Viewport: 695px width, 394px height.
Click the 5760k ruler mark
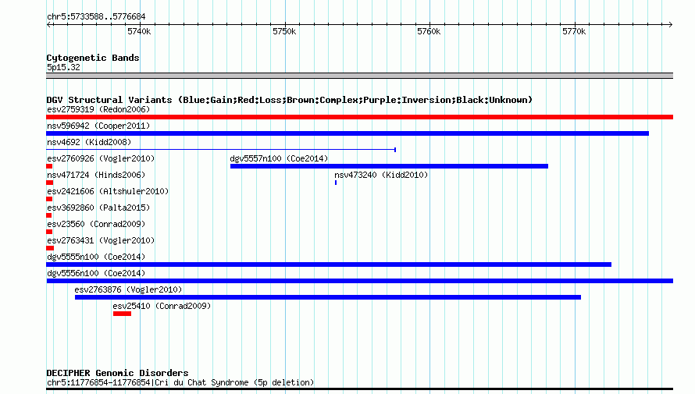click(429, 31)
